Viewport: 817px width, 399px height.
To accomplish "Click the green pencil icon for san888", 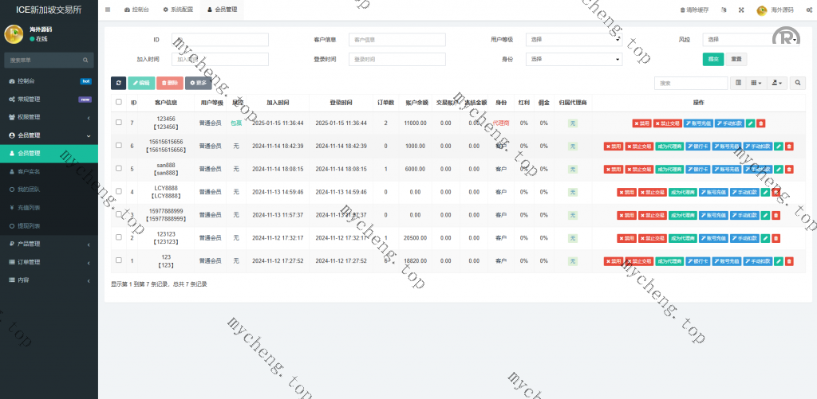I will tap(778, 169).
